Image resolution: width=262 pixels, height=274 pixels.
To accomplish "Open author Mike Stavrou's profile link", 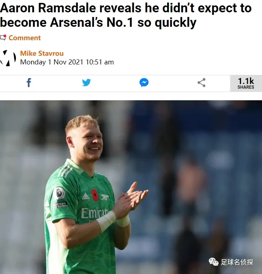I will pyautogui.click(x=42, y=53).
